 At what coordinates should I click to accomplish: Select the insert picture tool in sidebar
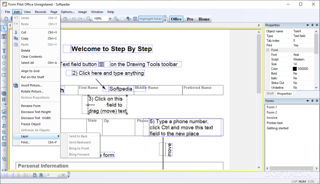point(4,93)
